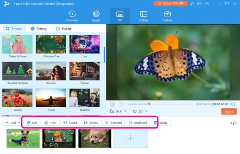This screenshot has width=240, height=154.
Task: Open the 1/2 screen display dropdown
Action: [x=140, y=111]
